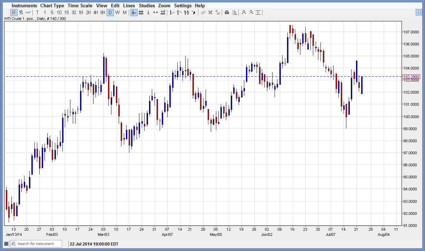Select the candlestick chart type icon
Screen dimensions: 425x251
click(x=13, y=12)
